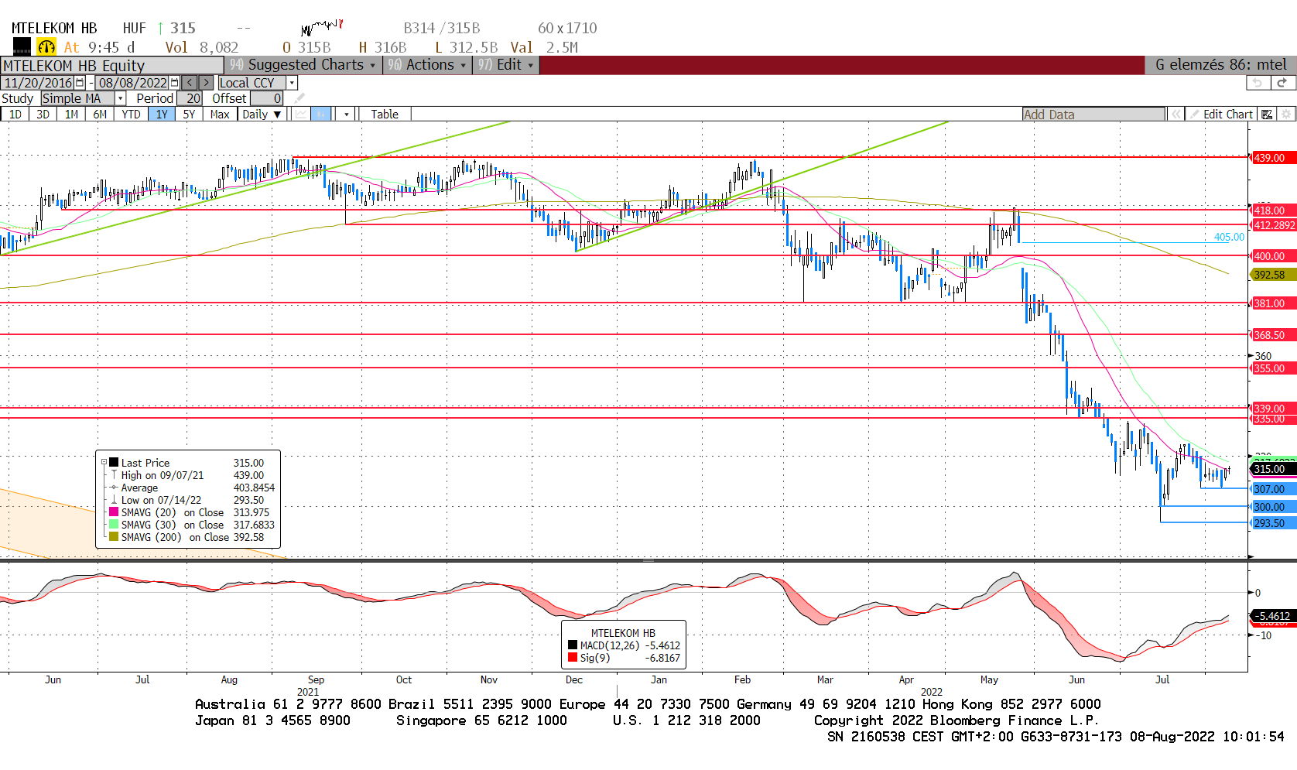Viewport: 1297px width, 770px height.
Task: Click SMAVG (200) olive color swatch
Action: [x=114, y=537]
